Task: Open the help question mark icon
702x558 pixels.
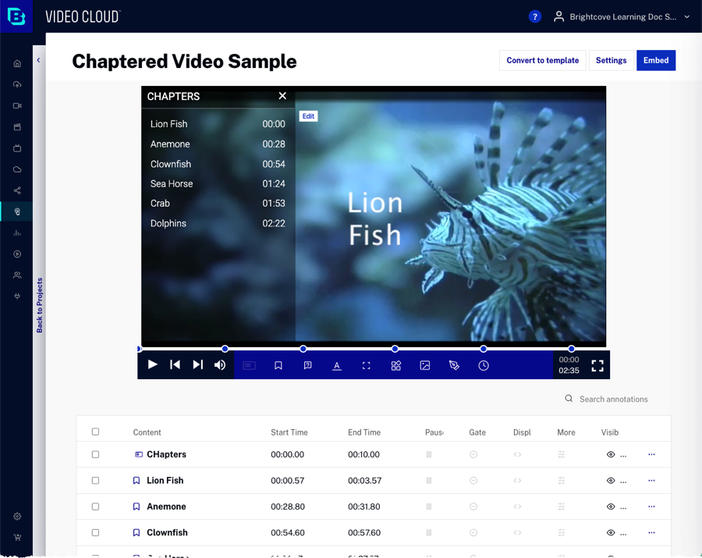Action: click(x=535, y=16)
